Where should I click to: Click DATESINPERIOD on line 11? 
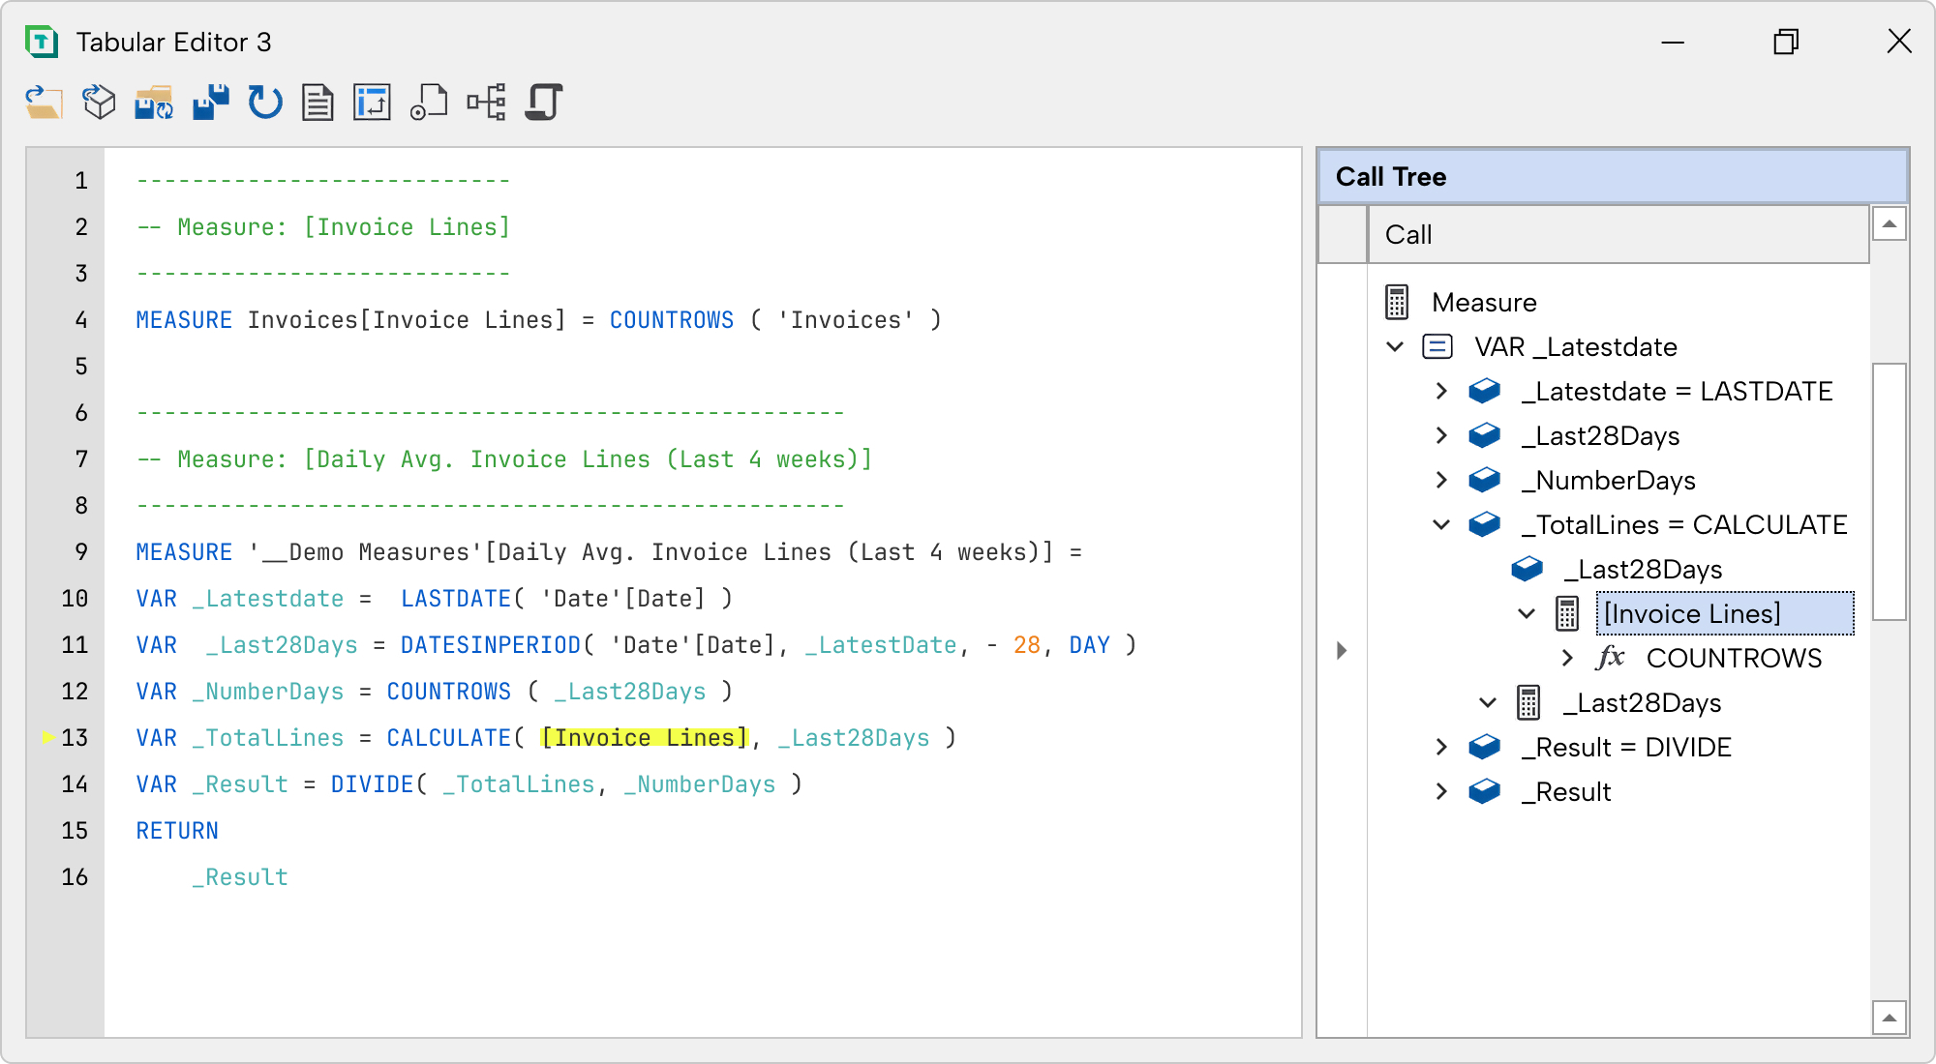click(490, 644)
